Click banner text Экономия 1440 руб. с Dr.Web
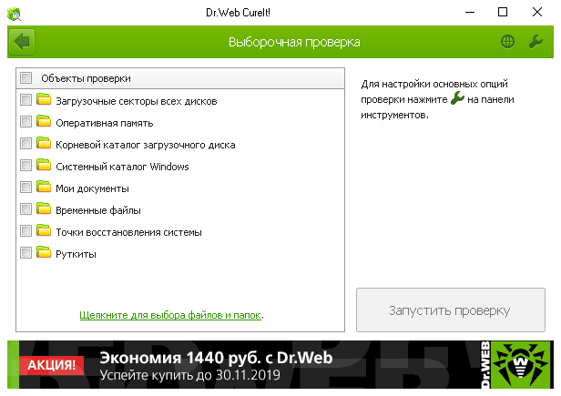 (x=216, y=358)
